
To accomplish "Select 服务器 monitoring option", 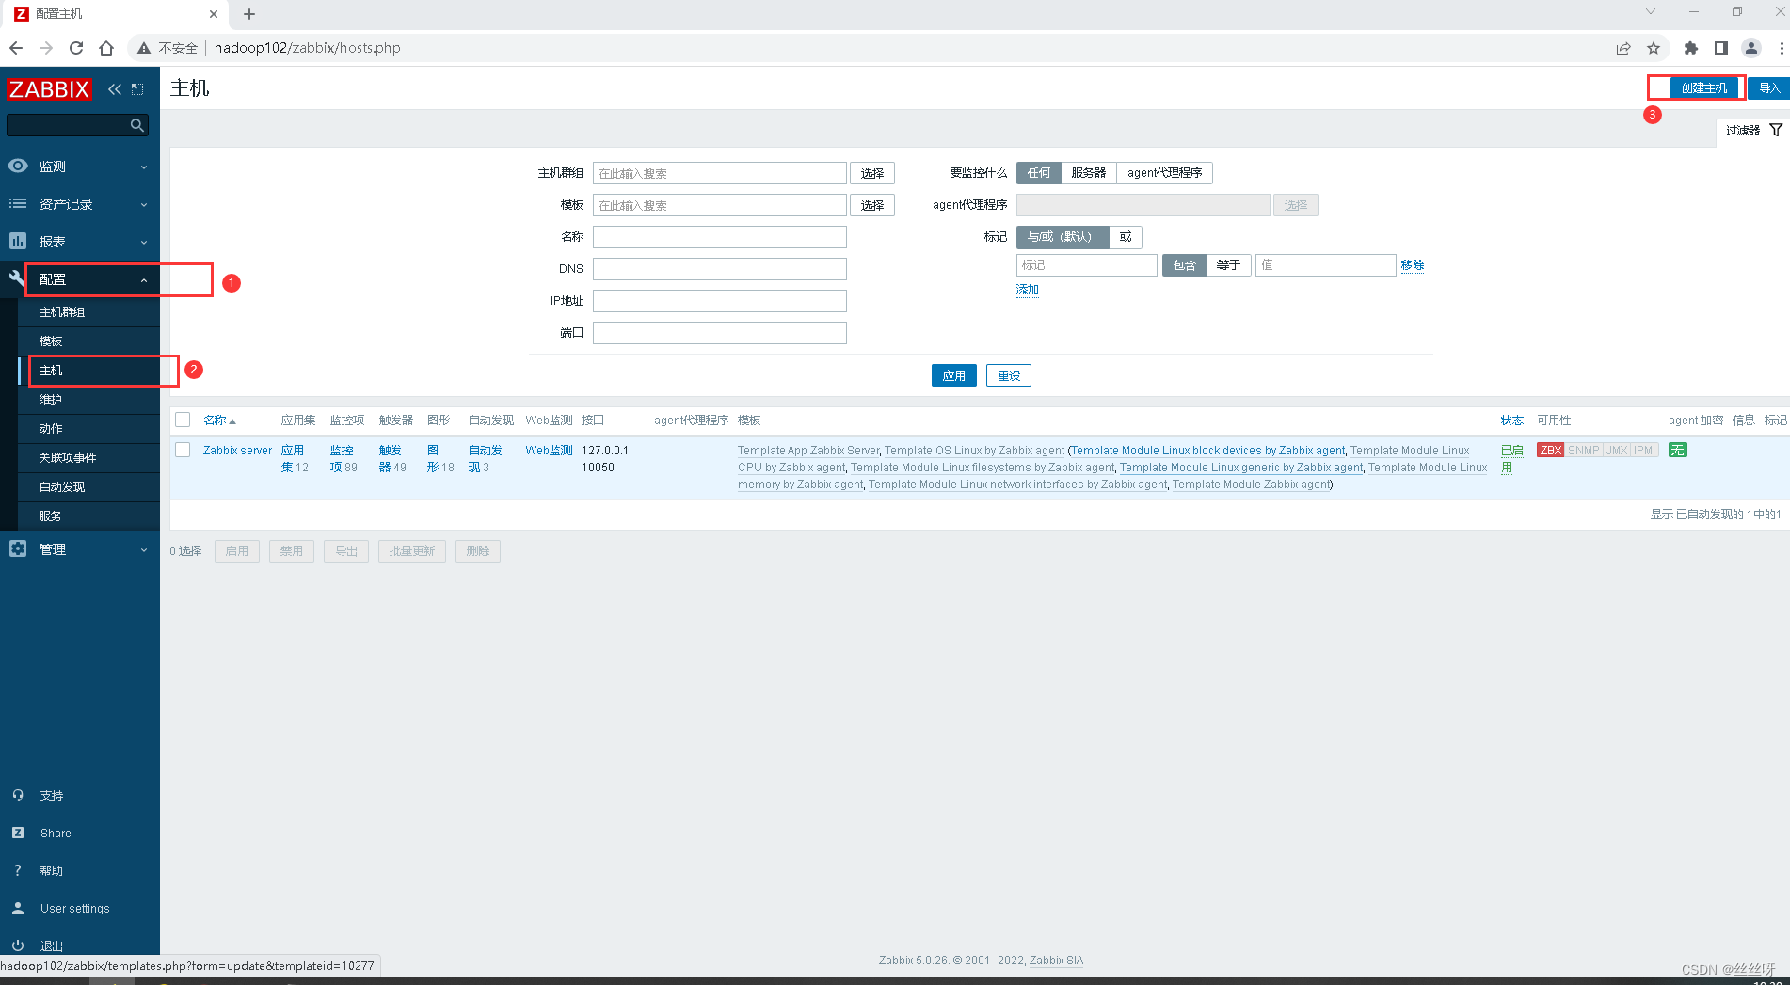I will [x=1089, y=173].
